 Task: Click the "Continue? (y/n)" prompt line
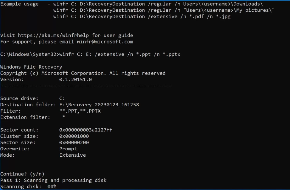coord(22,174)
